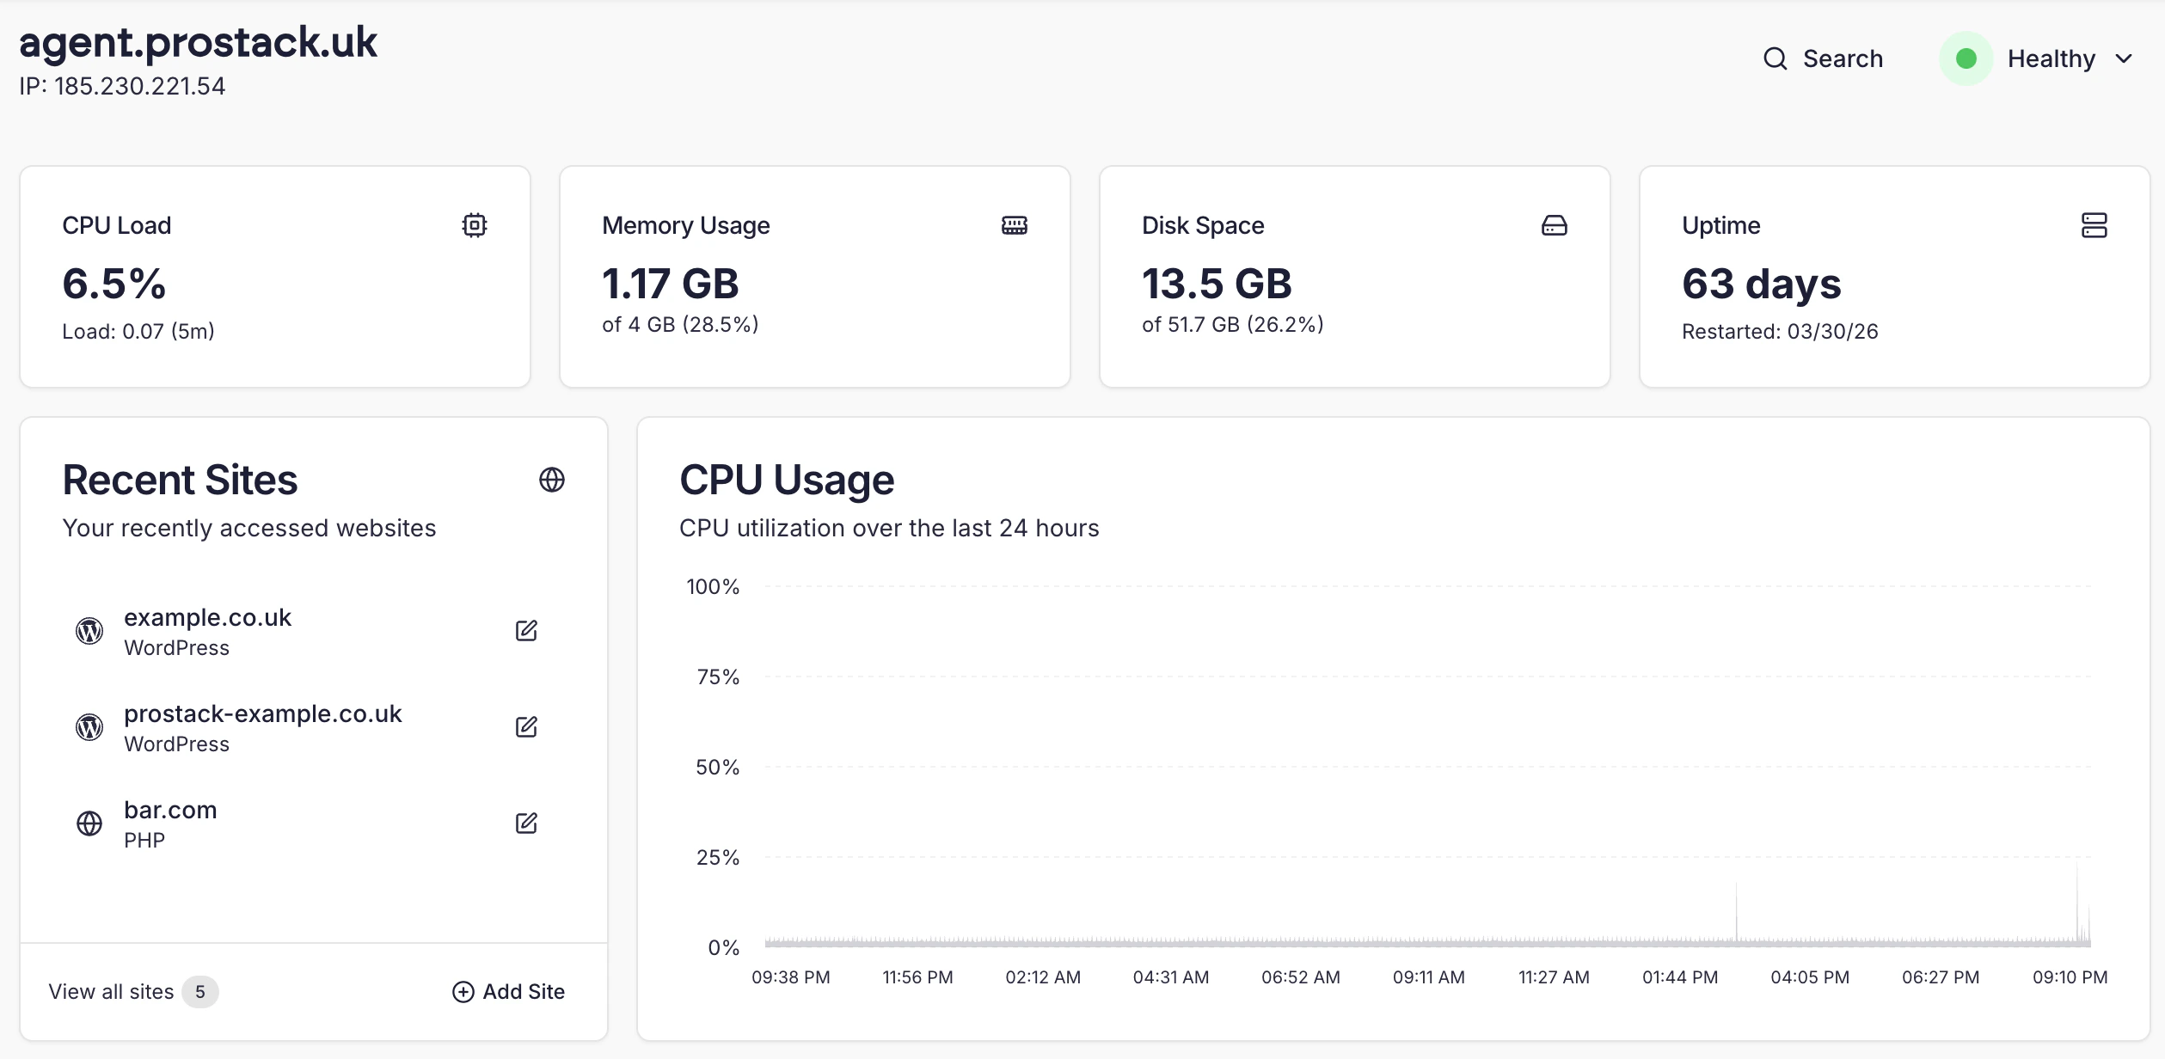This screenshot has width=2165, height=1059.
Task: Click the 63 days uptime value
Action: [1762, 284]
